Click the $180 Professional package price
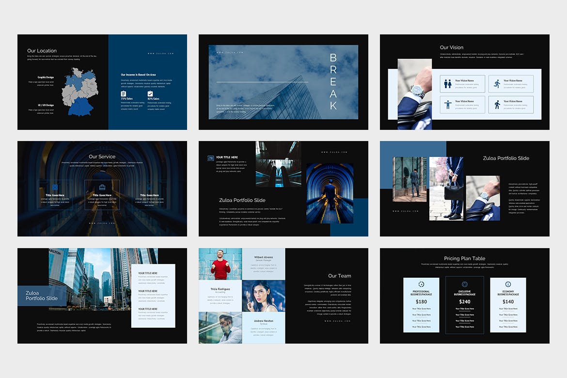Image resolution: width=567 pixels, height=378 pixels. (421, 301)
